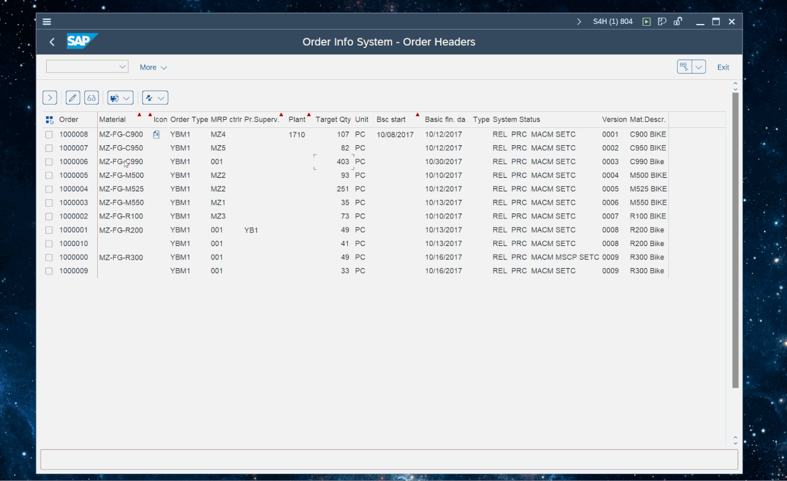This screenshot has width=787, height=481.
Task: Open the hamburger menu at top left
Action: pos(47,22)
